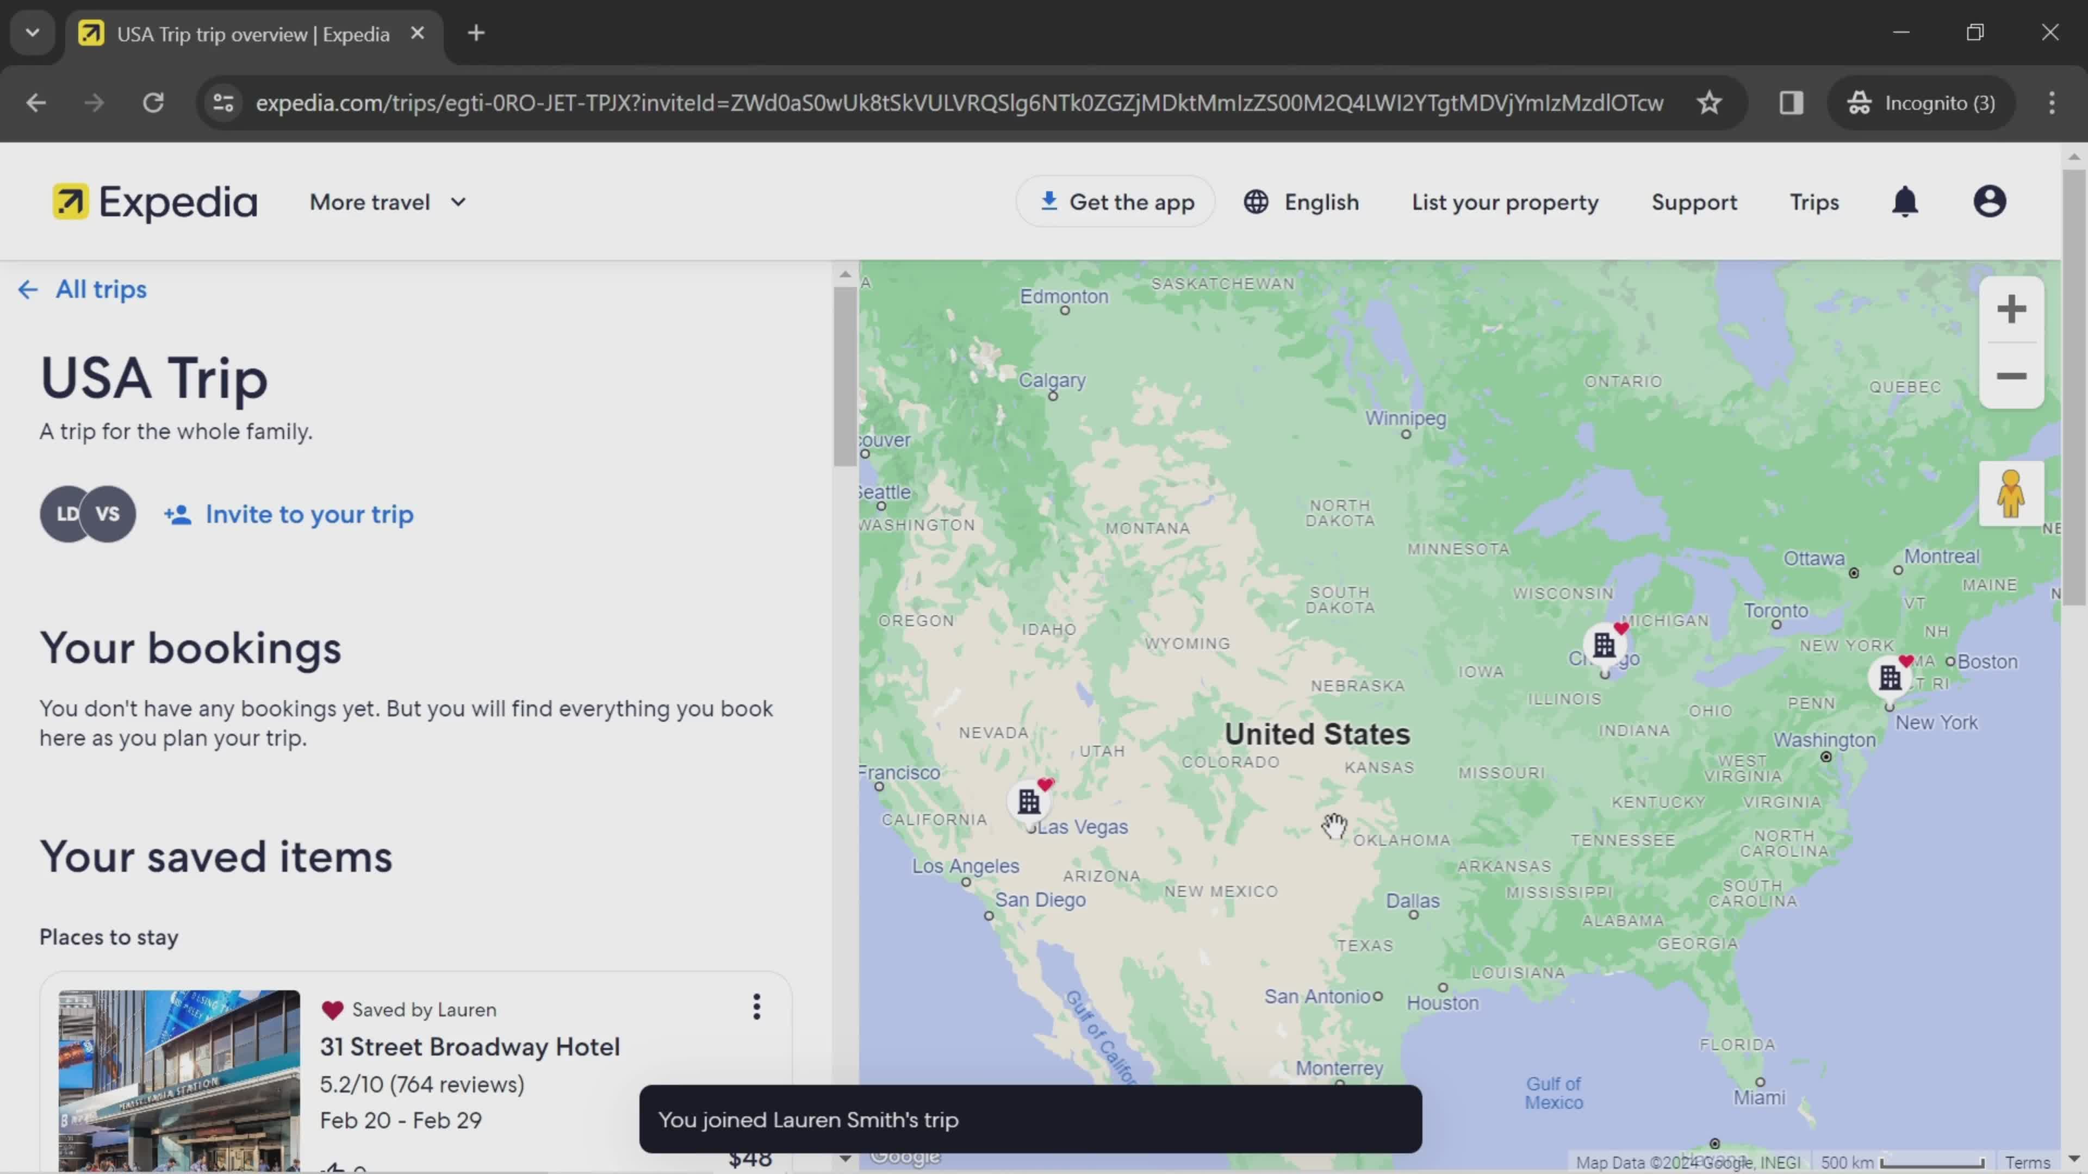2088x1174 pixels.
Task: Zoom out on the map
Action: click(2011, 376)
